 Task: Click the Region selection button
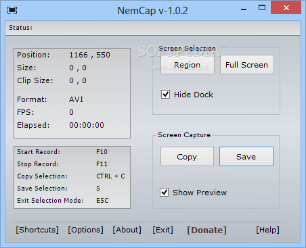click(188, 65)
